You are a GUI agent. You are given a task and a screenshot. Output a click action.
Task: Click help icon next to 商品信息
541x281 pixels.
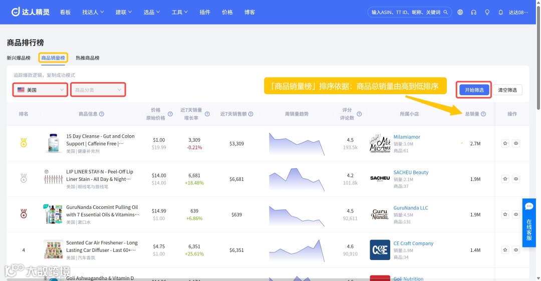click(101, 114)
